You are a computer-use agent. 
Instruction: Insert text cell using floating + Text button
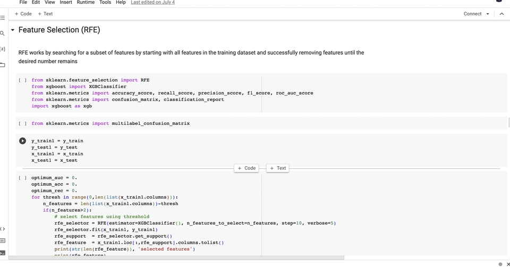(278, 168)
